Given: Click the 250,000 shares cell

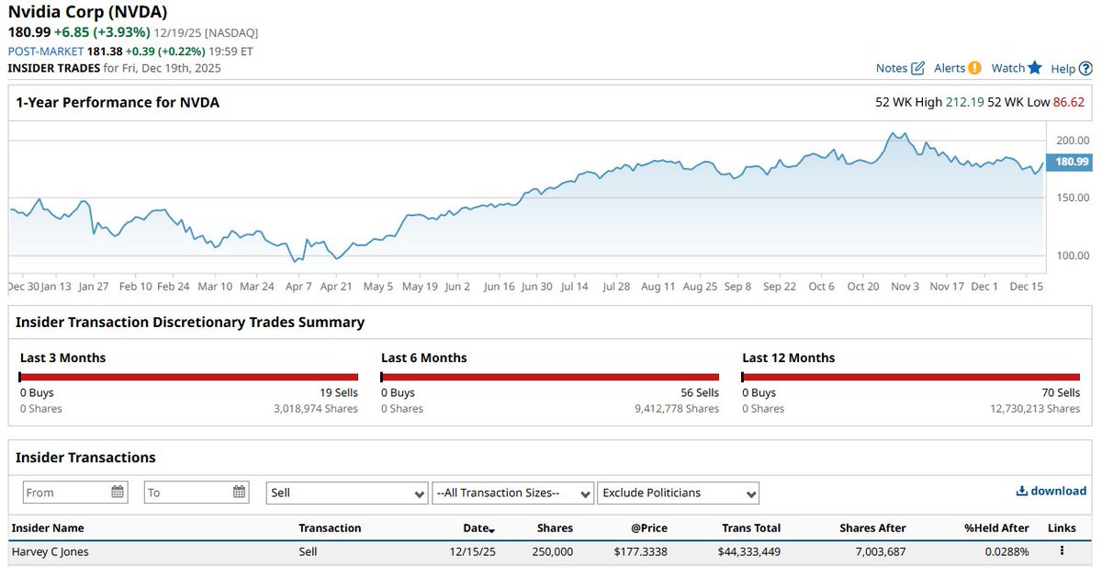Looking at the screenshot, I should pos(552,552).
